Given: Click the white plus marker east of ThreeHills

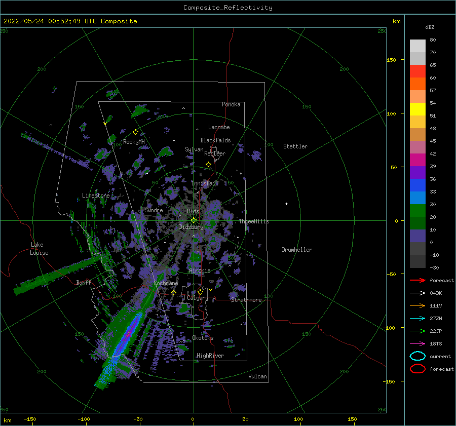Looking at the screenshot, I should coord(286,204).
